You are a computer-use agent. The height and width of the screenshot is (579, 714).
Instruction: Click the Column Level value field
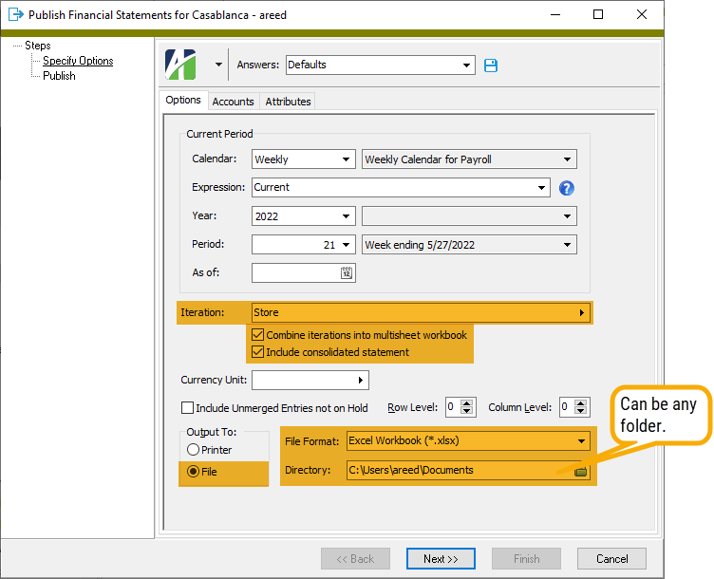tap(567, 407)
